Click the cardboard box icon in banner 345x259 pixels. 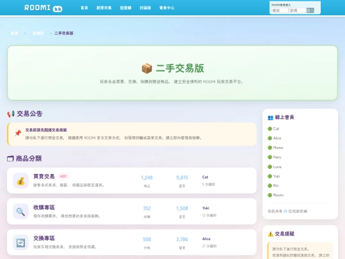[x=147, y=68]
